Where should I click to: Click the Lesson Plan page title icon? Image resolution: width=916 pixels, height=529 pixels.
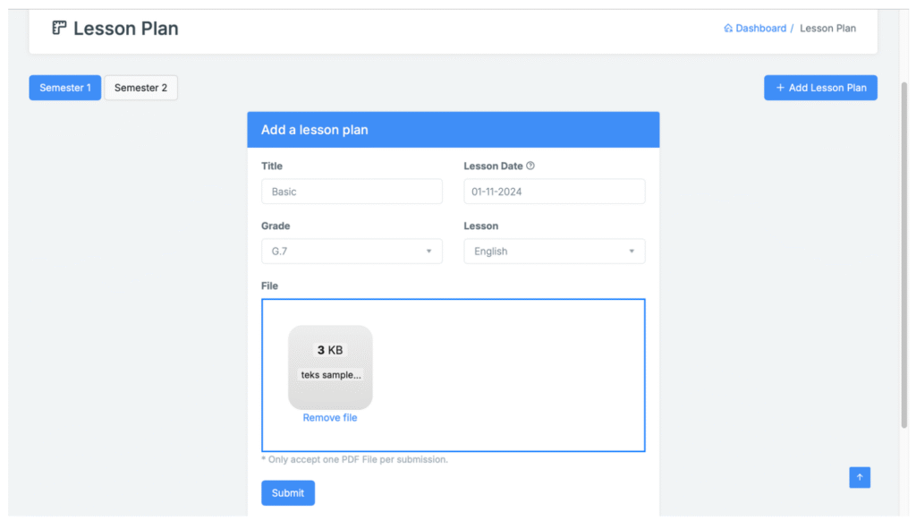tap(59, 28)
